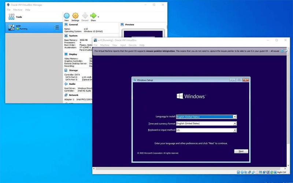Click the Audio section speaker icon
Screen dimensions: 293x183
[66, 84]
